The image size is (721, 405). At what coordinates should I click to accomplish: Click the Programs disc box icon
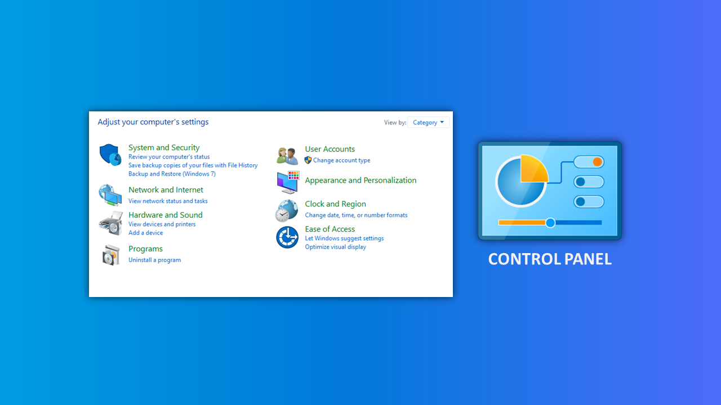tap(111, 255)
